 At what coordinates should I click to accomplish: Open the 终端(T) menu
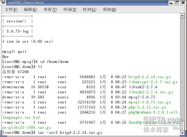70,9
